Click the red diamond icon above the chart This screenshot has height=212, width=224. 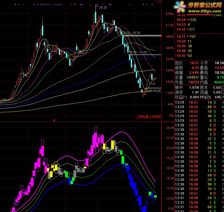156,2
